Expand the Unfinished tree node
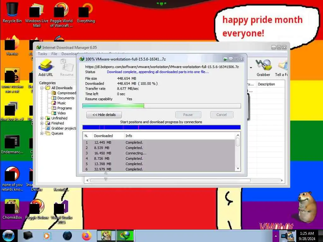The height and width of the screenshot is (242, 323). coord(42,118)
